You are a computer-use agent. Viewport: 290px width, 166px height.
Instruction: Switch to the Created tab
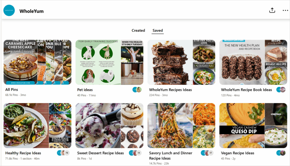pos(138,30)
